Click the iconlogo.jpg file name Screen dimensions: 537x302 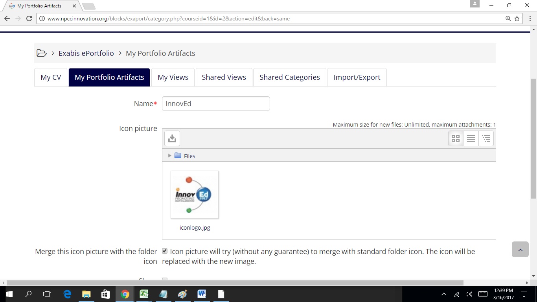coord(195,228)
